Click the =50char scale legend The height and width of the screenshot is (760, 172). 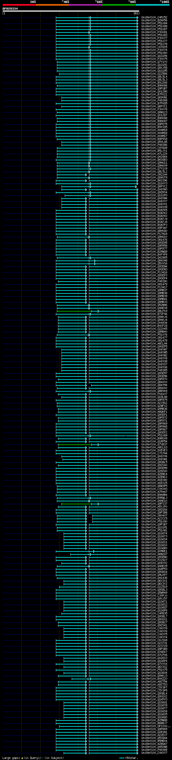click(129, 758)
